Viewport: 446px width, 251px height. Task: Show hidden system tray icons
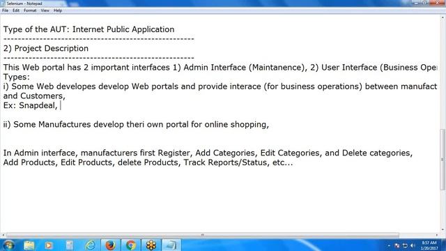click(389, 245)
